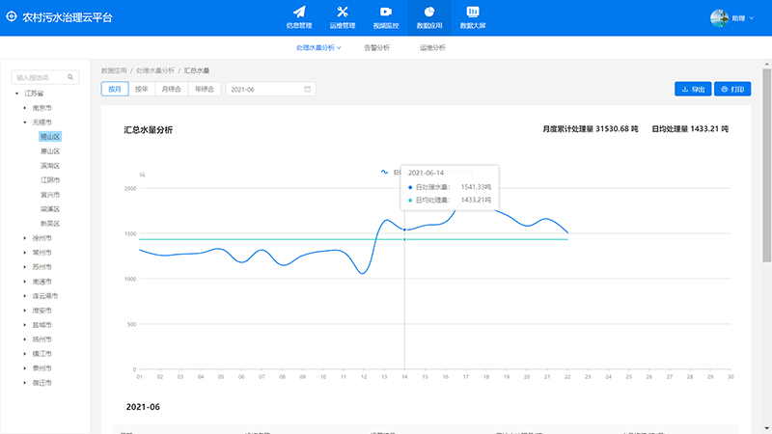Expand the 处理水量分析 dropdown menu
The width and height of the screenshot is (772, 434).
(319, 47)
